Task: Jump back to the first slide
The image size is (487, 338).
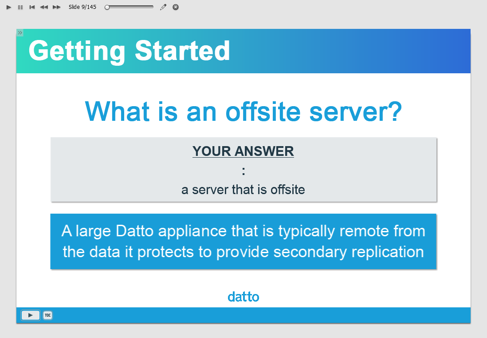Action: click(32, 7)
